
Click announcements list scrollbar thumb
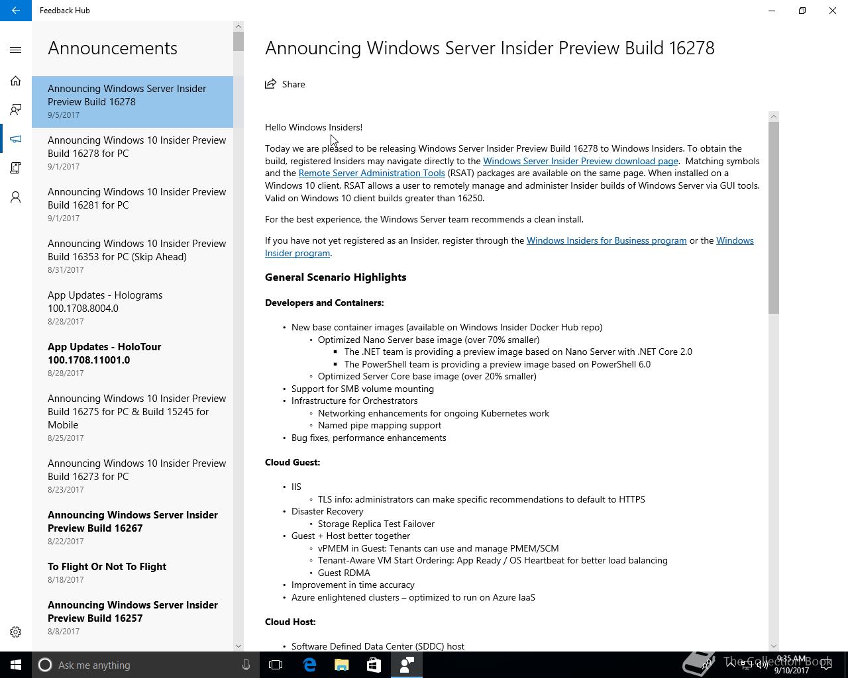point(238,41)
